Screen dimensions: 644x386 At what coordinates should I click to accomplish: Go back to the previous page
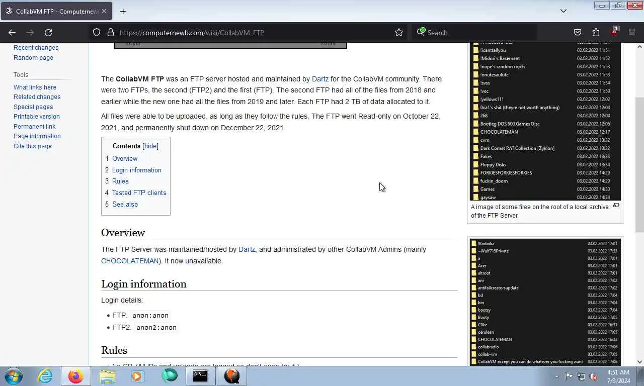[12, 32]
